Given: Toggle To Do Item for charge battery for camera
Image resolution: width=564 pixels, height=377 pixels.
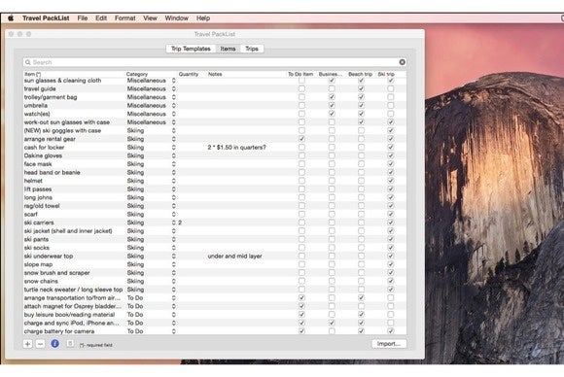Looking at the screenshot, I should [301, 331].
